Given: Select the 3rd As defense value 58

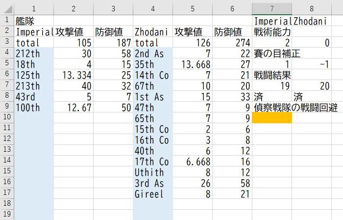Looking at the screenshot, I should click(x=232, y=182).
